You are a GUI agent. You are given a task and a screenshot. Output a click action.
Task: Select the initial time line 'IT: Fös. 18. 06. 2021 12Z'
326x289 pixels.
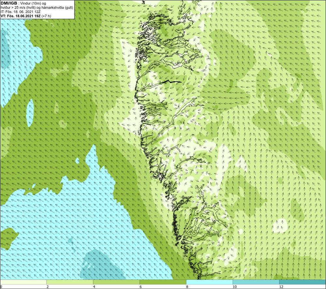coord(21,12)
